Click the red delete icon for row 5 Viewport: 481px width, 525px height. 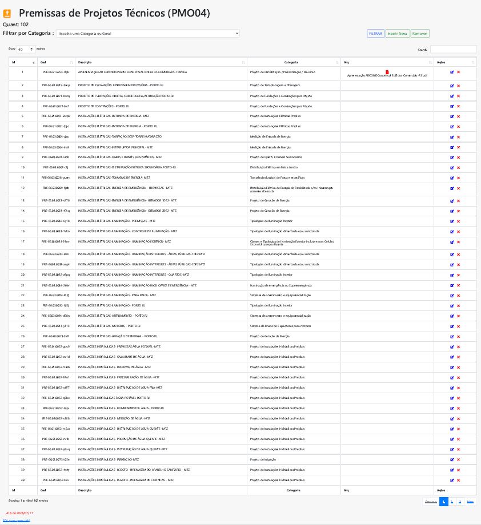458,116
